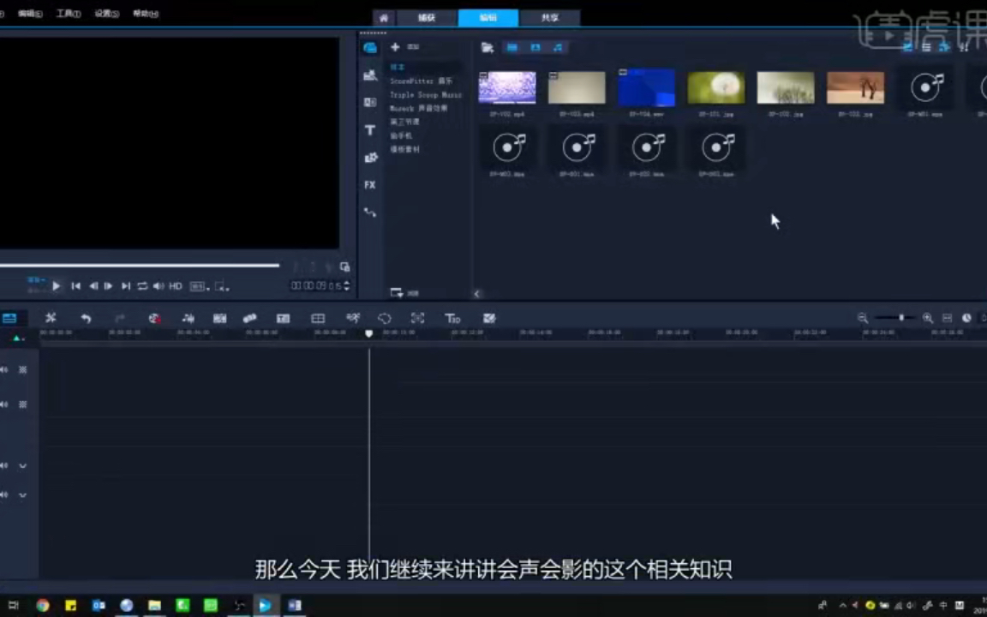Expand the track options chevron on the timeline

tap(22, 465)
